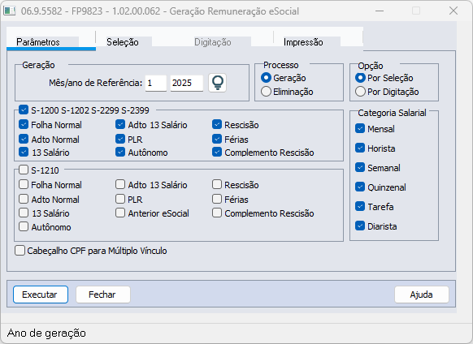Uncheck Adto Normal in S-1200 group
The height and width of the screenshot is (344, 473).
coord(24,139)
